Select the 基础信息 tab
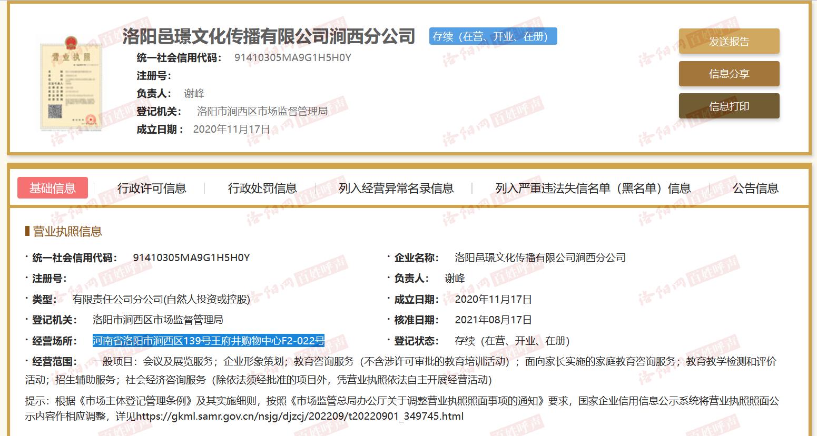 coord(53,188)
